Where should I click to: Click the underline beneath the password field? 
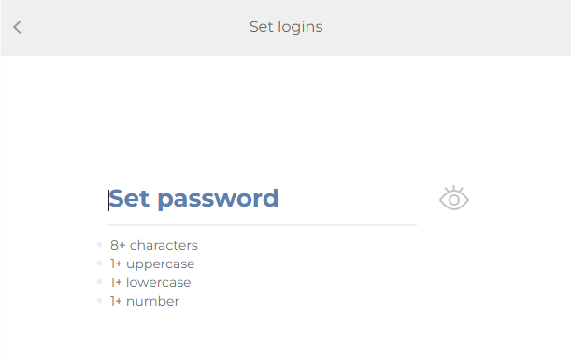click(263, 225)
